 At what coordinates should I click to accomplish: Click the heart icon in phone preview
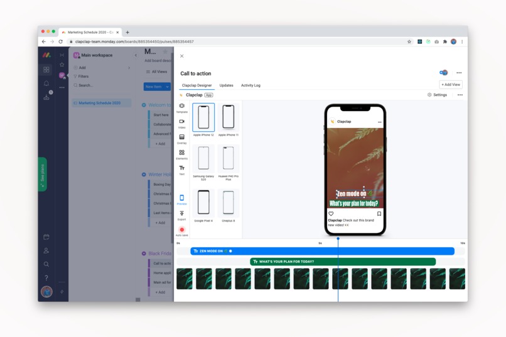click(331, 213)
